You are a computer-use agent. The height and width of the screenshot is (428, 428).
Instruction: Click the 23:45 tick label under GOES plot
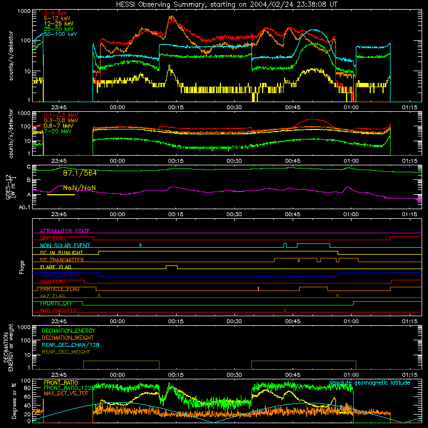(59, 215)
